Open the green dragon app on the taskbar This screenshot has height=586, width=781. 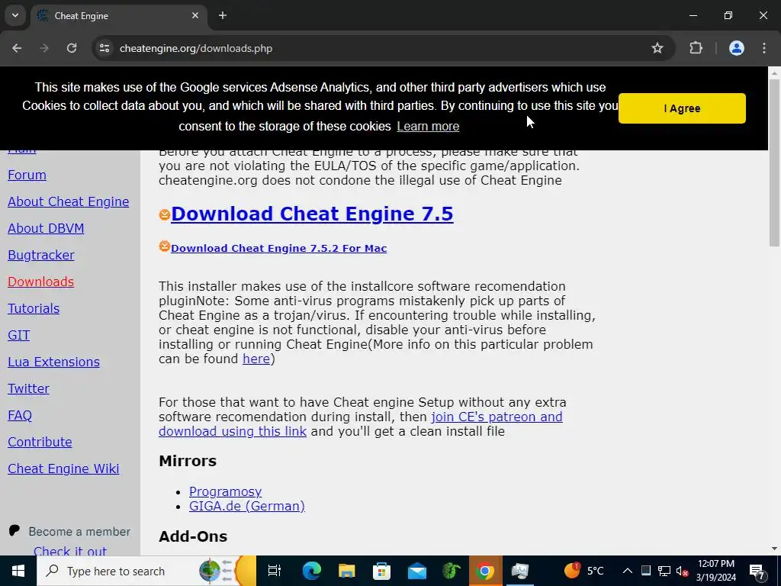pos(452,571)
